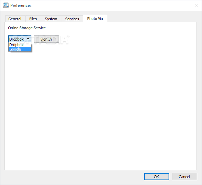Cancel the Preferences dialog

point(184,177)
